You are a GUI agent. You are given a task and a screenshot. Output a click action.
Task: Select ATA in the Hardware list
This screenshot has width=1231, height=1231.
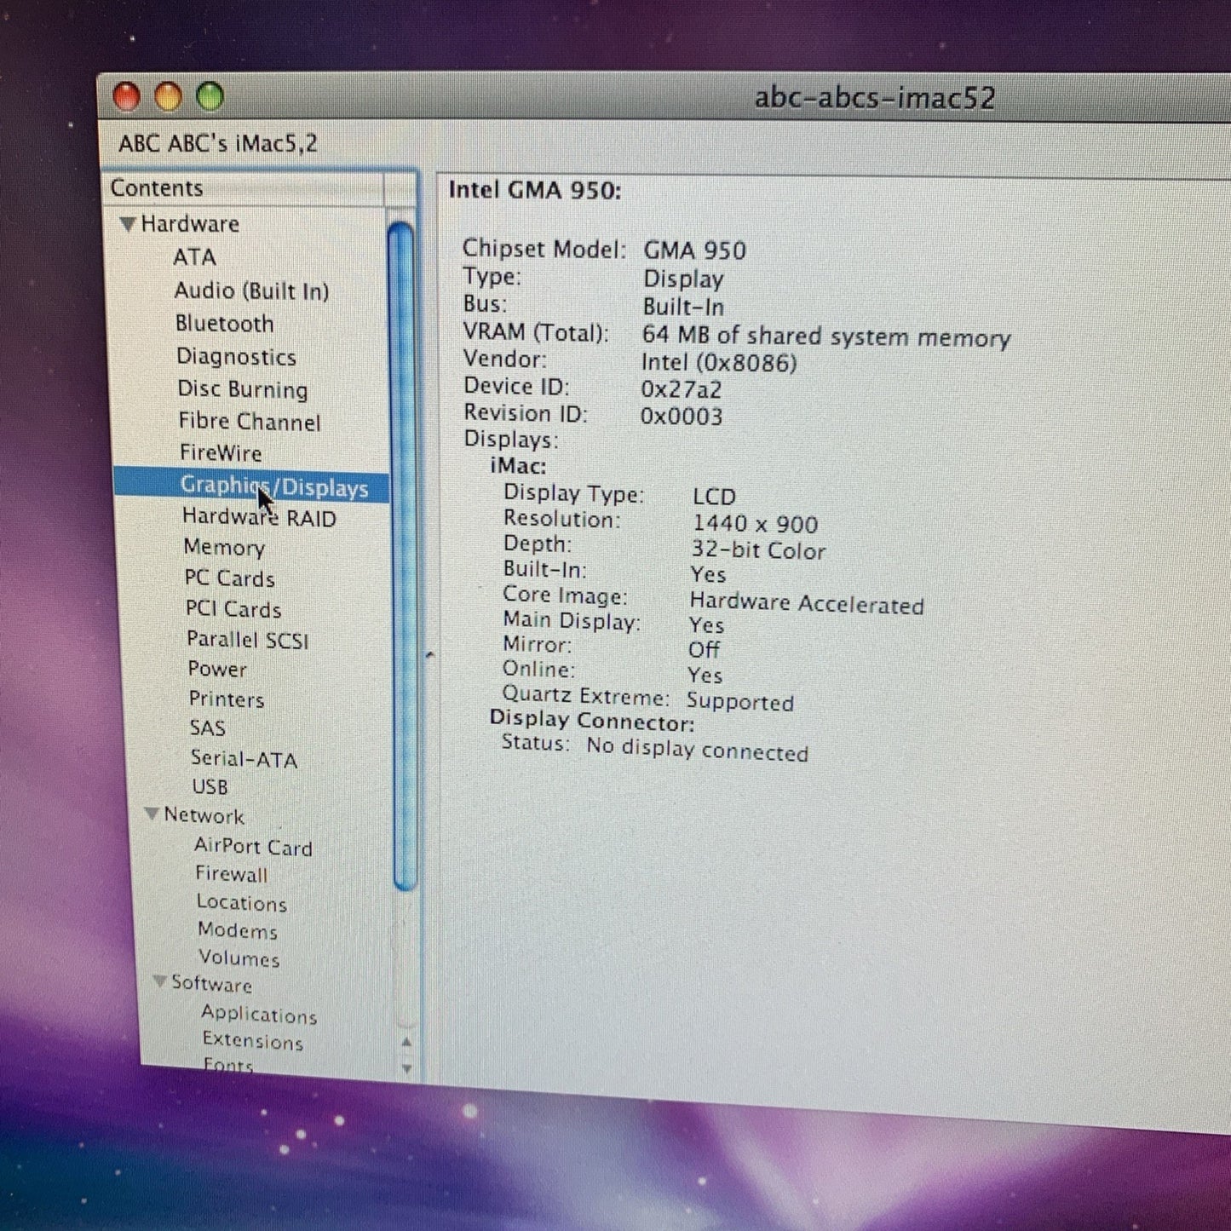[194, 257]
